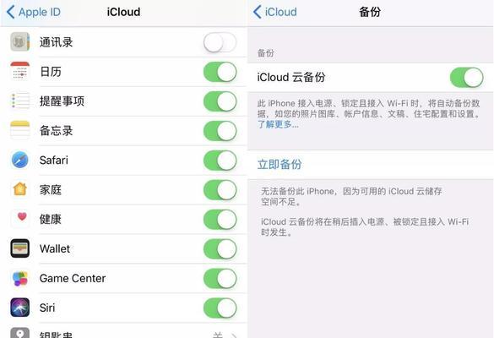Viewport: 494px width, 338px height.
Task: Tap 立即备份 to back up now
Action: pyautogui.click(x=280, y=164)
